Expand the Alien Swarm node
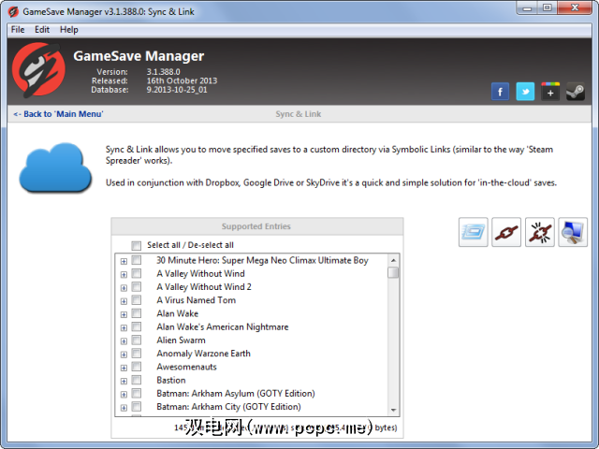 124,340
